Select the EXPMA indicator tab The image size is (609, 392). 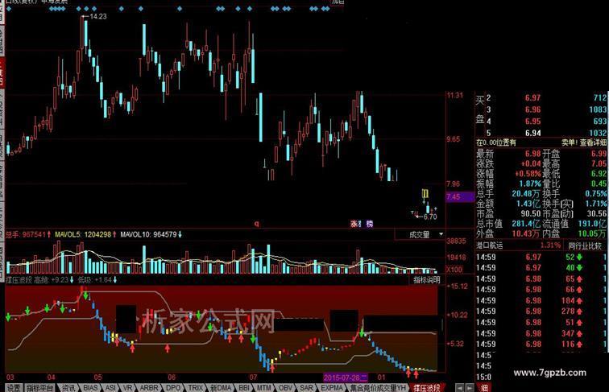332,388
